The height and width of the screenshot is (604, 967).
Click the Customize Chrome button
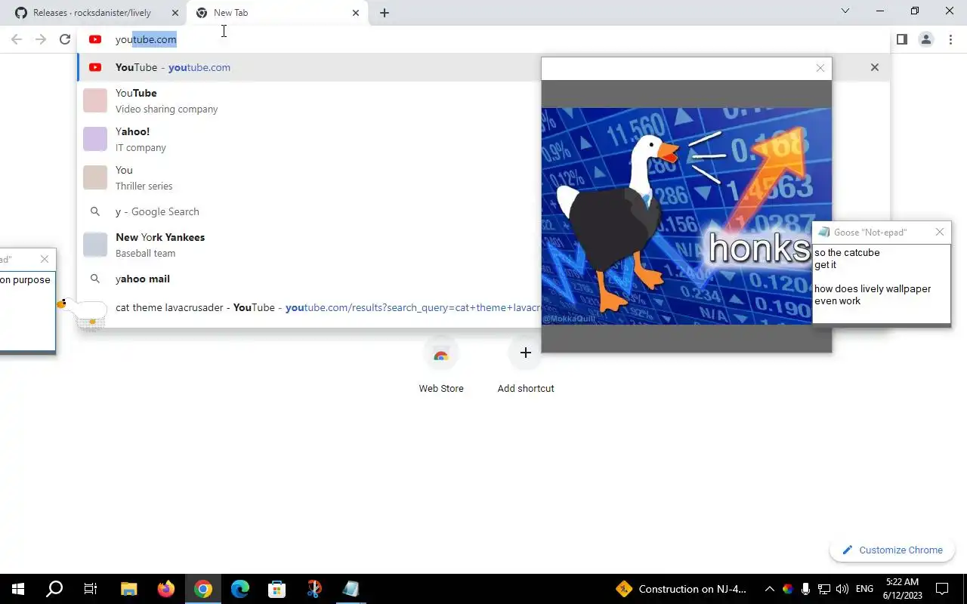tap(892, 550)
